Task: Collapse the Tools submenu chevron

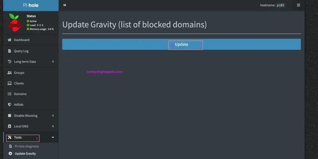Action: click(53, 137)
